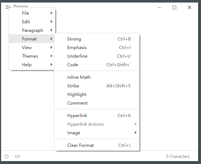Open the Help submenu
The width and height of the screenshot is (201, 164).
click(x=32, y=64)
